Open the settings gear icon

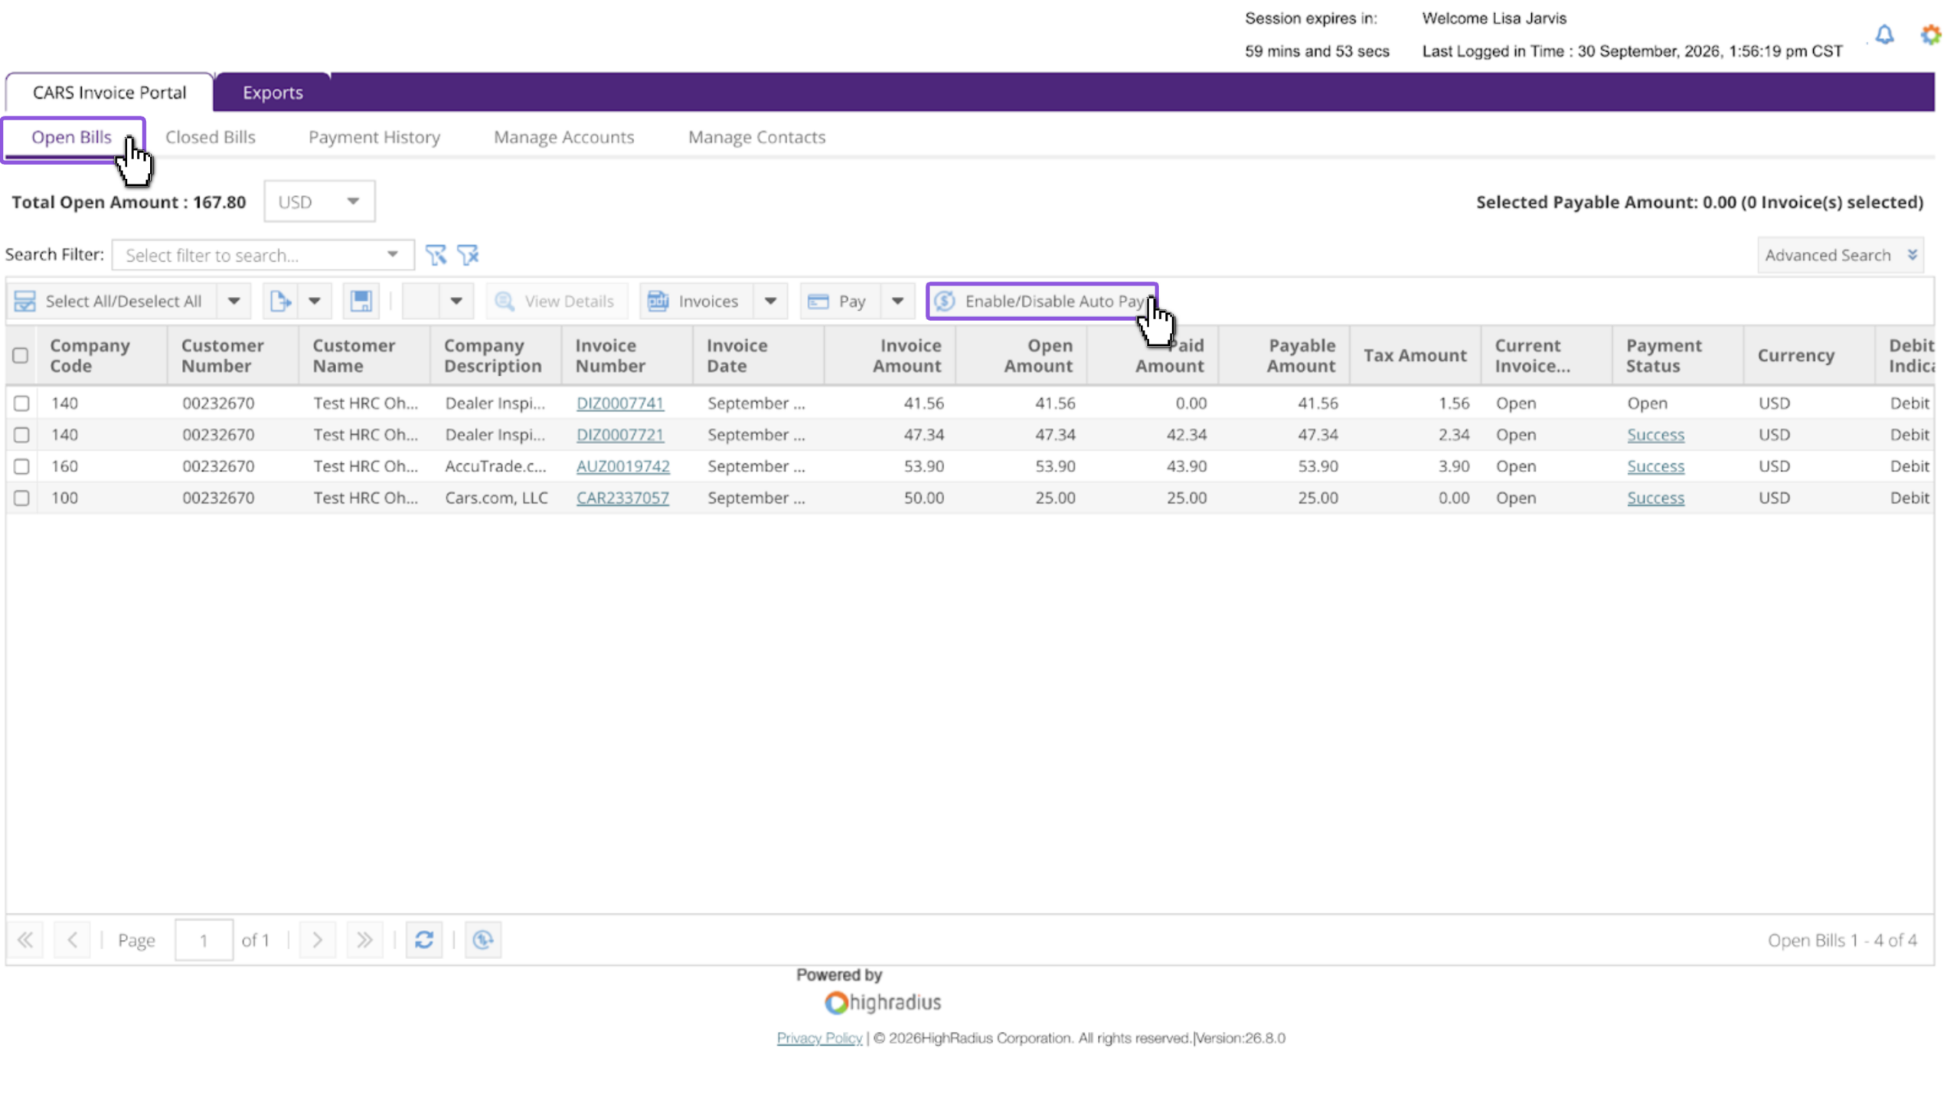[1930, 34]
